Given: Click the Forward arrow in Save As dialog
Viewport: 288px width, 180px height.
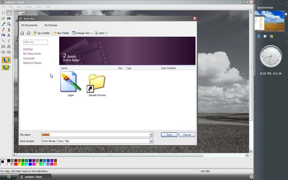Looking at the screenshot, I should [x=28, y=33].
